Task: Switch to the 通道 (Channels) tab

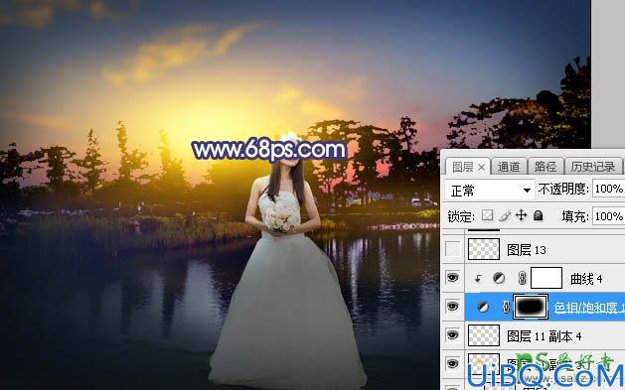Action: pyautogui.click(x=509, y=167)
